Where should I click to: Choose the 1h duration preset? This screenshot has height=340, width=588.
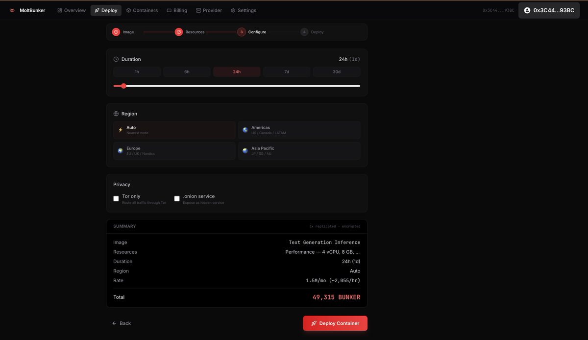point(137,72)
